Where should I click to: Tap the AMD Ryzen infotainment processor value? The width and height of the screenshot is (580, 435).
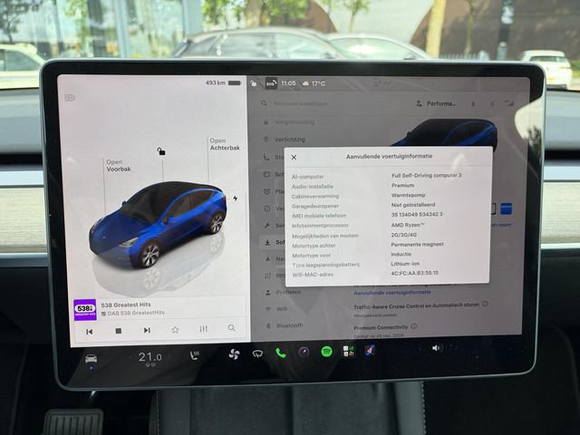407,225
